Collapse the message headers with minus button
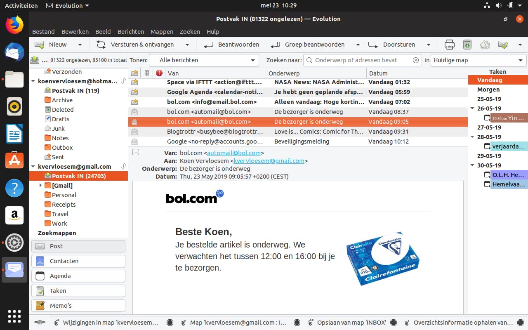This screenshot has width=528, height=330. [x=136, y=152]
